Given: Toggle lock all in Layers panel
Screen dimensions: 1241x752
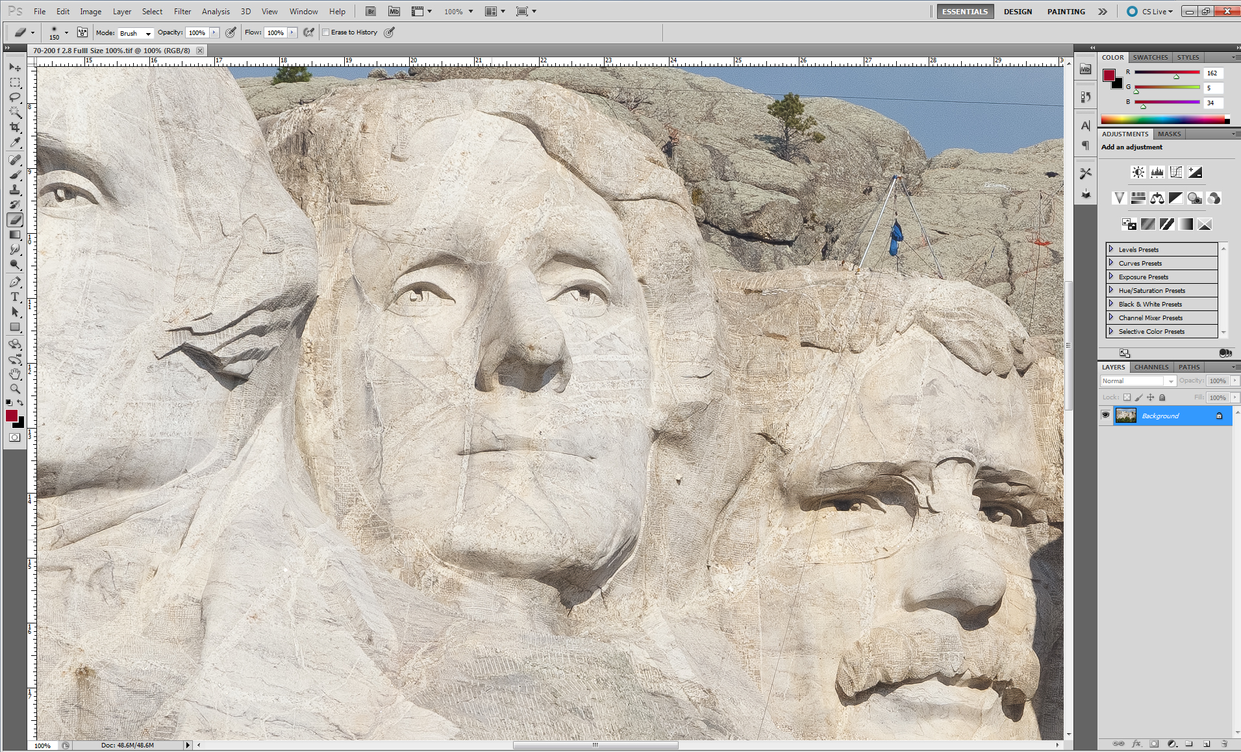Looking at the screenshot, I should tap(1162, 397).
